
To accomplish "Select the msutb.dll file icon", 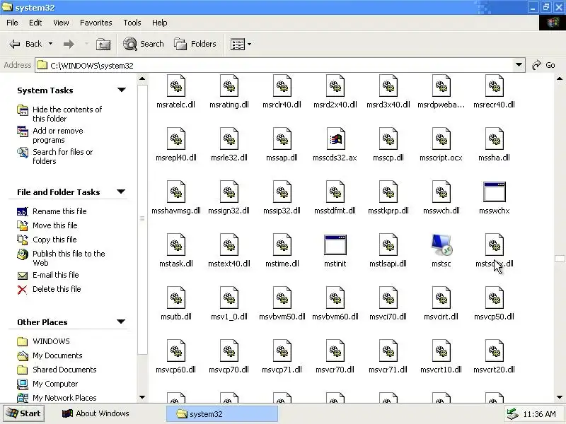I will (176, 298).
